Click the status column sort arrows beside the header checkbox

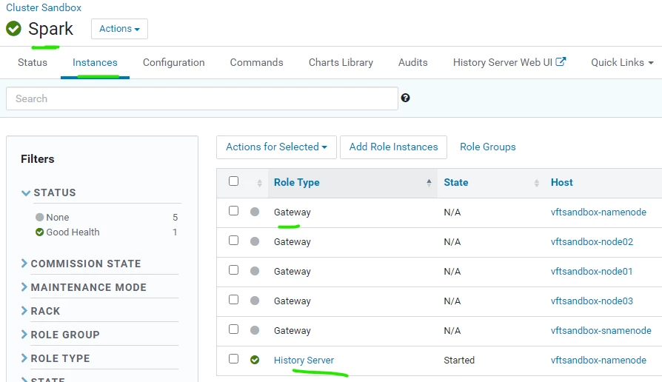(x=260, y=183)
